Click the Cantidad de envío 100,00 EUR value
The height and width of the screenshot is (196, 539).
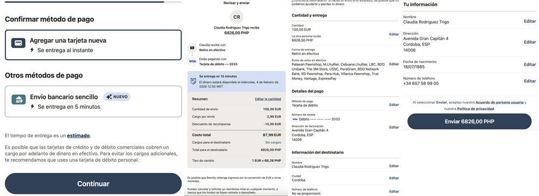tap(272, 109)
